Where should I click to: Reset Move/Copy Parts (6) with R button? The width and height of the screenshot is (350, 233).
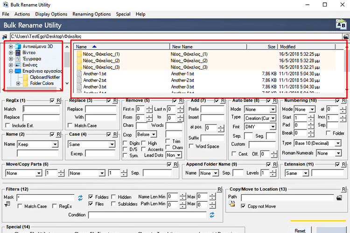point(175,164)
